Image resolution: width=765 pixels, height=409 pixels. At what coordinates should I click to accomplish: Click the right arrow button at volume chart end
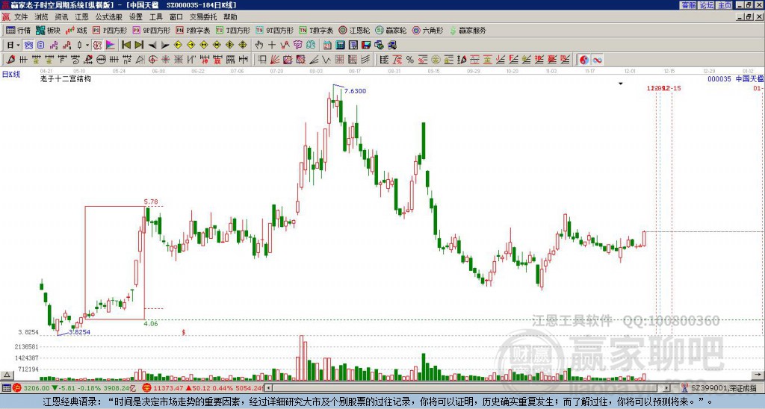759,375
